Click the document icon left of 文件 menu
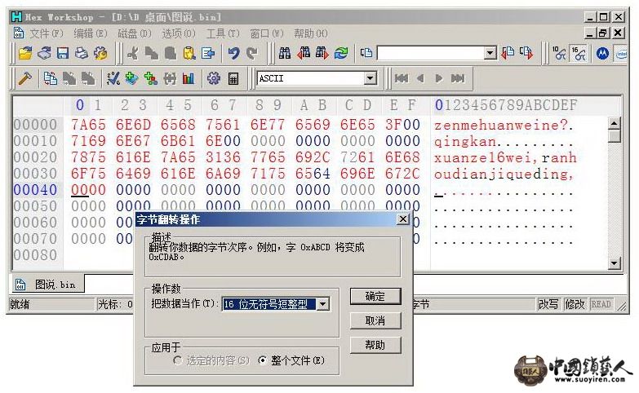639x393 pixels. click(18, 33)
